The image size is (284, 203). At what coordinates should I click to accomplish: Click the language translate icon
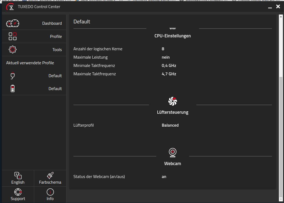click(18, 175)
